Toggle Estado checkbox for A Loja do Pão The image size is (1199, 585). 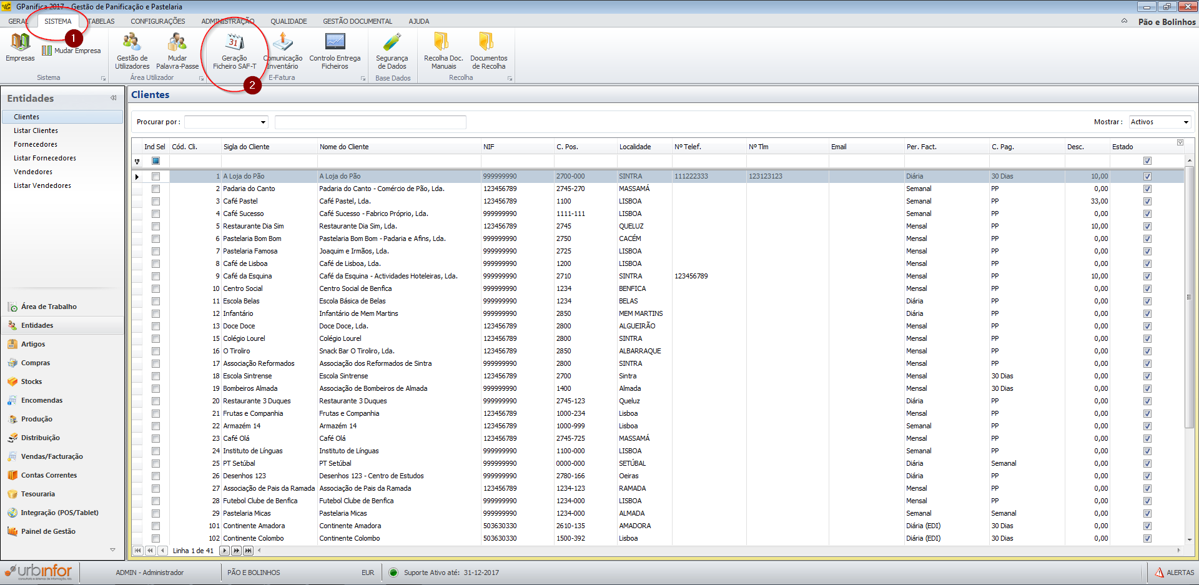[1147, 176]
